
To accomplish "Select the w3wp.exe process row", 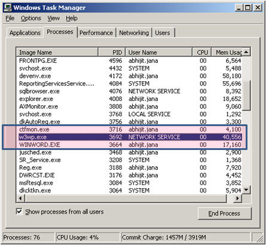I will point(130,137).
